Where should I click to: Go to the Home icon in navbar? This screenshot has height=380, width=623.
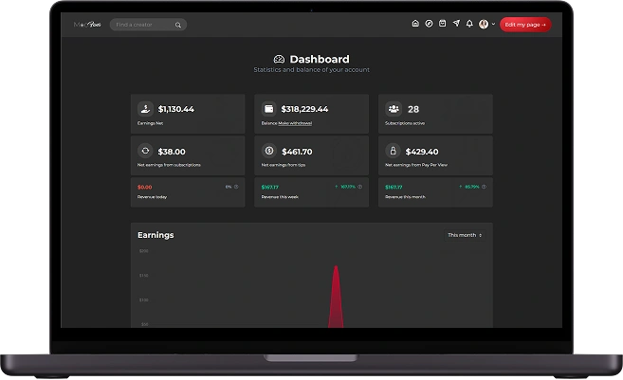click(415, 24)
